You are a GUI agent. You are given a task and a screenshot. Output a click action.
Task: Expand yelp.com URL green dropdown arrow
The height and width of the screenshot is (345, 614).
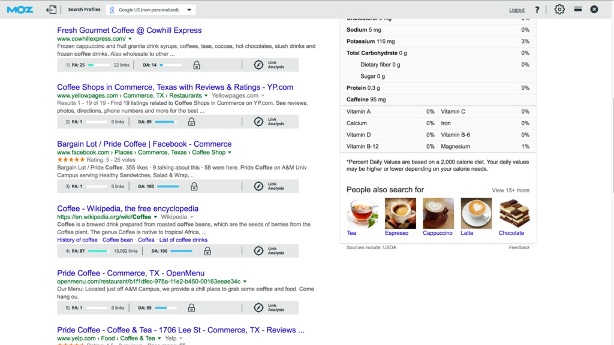(x=159, y=338)
